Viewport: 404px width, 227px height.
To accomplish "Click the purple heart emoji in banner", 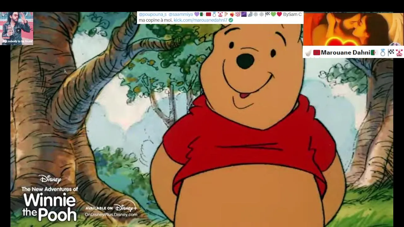I will pyautogui.click(x=197, y=15).
